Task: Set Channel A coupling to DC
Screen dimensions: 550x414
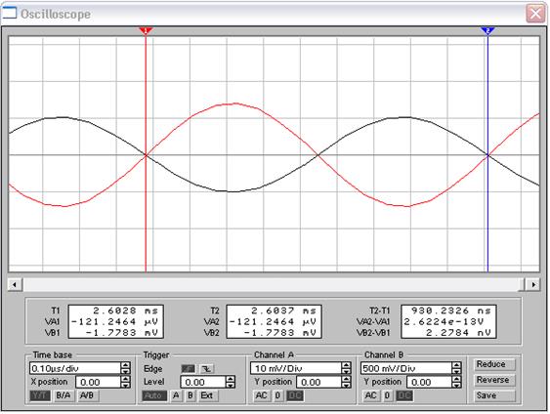Action: pyautogui.click(x=295, y=395)
